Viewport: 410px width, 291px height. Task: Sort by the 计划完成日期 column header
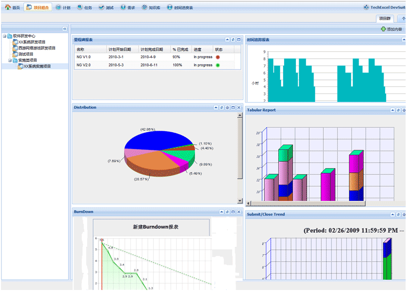point(154,49)
